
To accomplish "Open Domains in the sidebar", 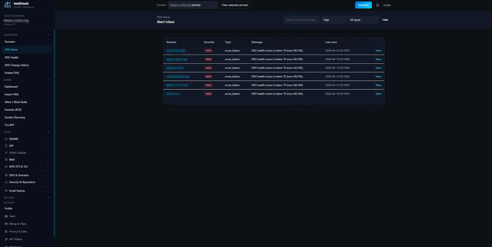I will click(x=27, y=42).
